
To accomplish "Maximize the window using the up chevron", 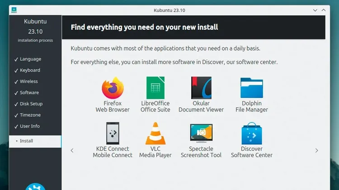I will (324, 10).
